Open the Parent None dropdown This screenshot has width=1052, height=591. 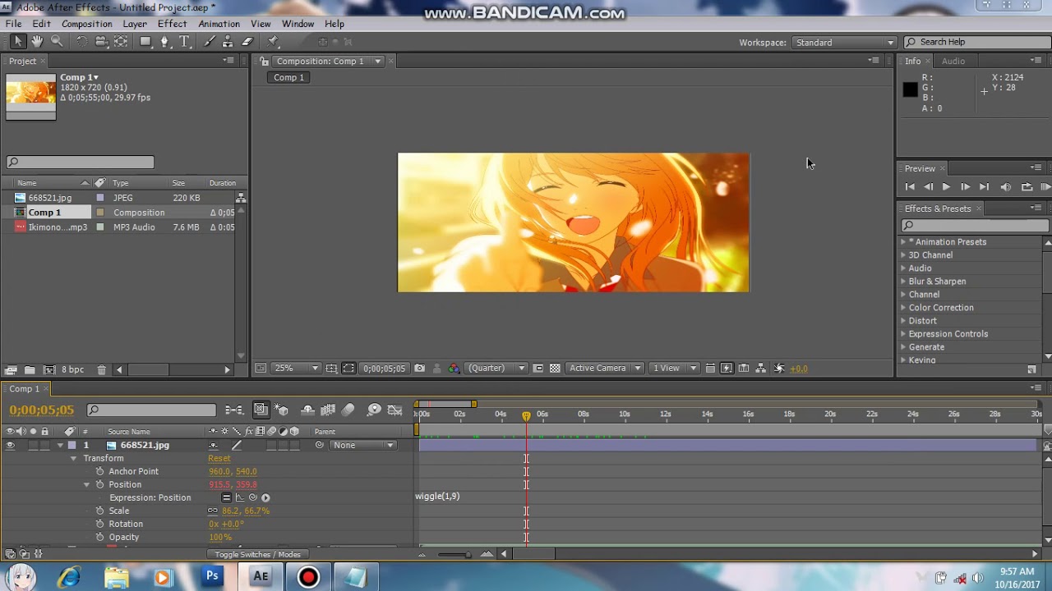click(363, 445)
